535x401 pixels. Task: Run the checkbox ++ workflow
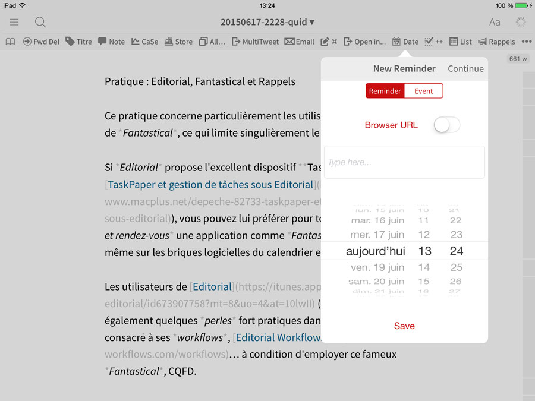coord(433,42)
